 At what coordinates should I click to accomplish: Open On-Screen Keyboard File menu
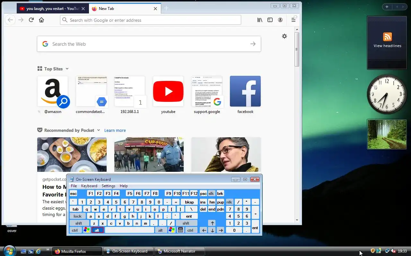74,186
